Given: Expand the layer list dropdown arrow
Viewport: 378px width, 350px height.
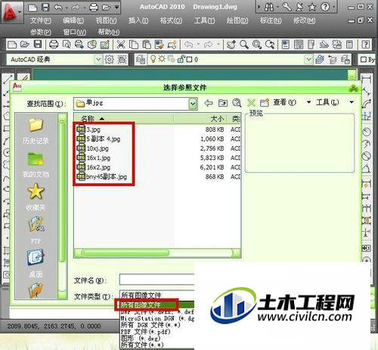Looking at the screenshot, I should 308,60.
